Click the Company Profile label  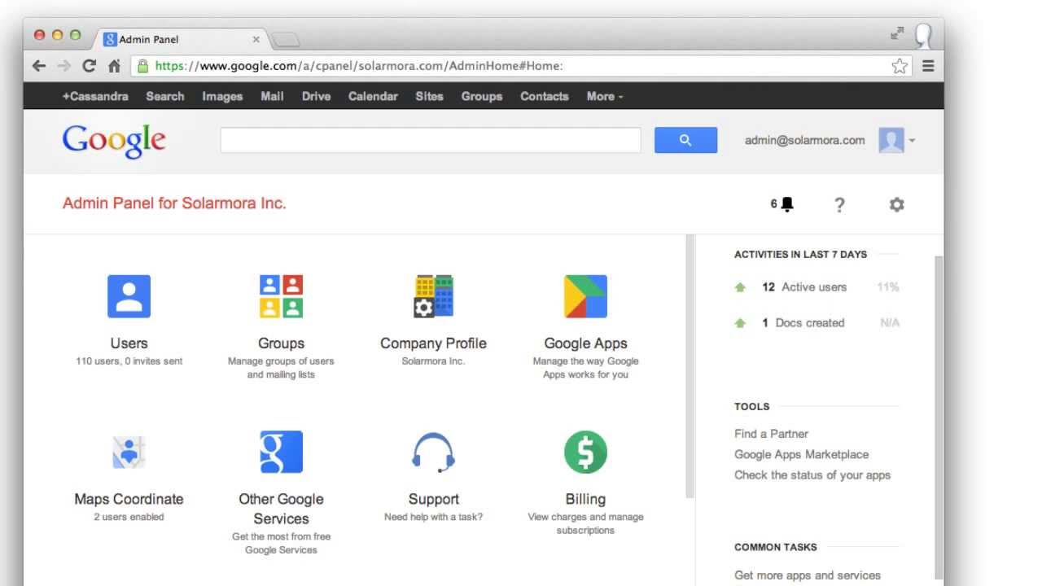pos(433,343)
